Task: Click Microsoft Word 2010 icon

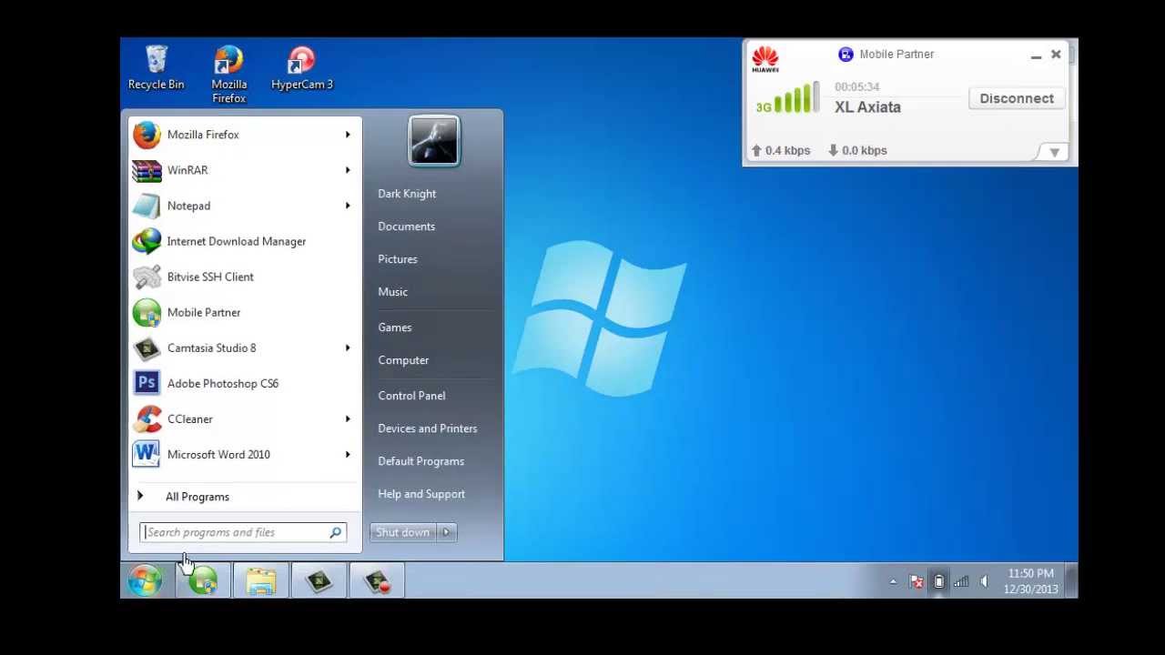Action: [x=147, y=454]
